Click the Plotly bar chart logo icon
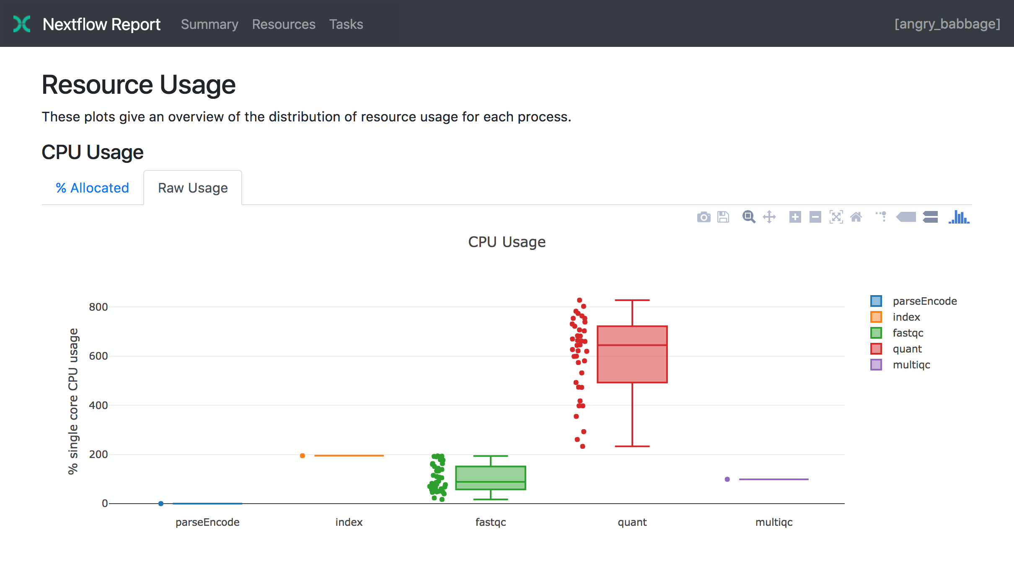This screenshot has height=566, width=1014. (x=959, y=217)
